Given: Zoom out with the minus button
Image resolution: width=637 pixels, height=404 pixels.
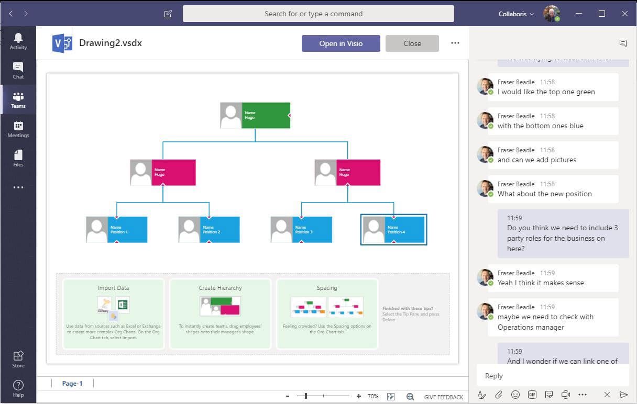Looking at the screenshot, I should pyautogui.click(x=288, y=397).
